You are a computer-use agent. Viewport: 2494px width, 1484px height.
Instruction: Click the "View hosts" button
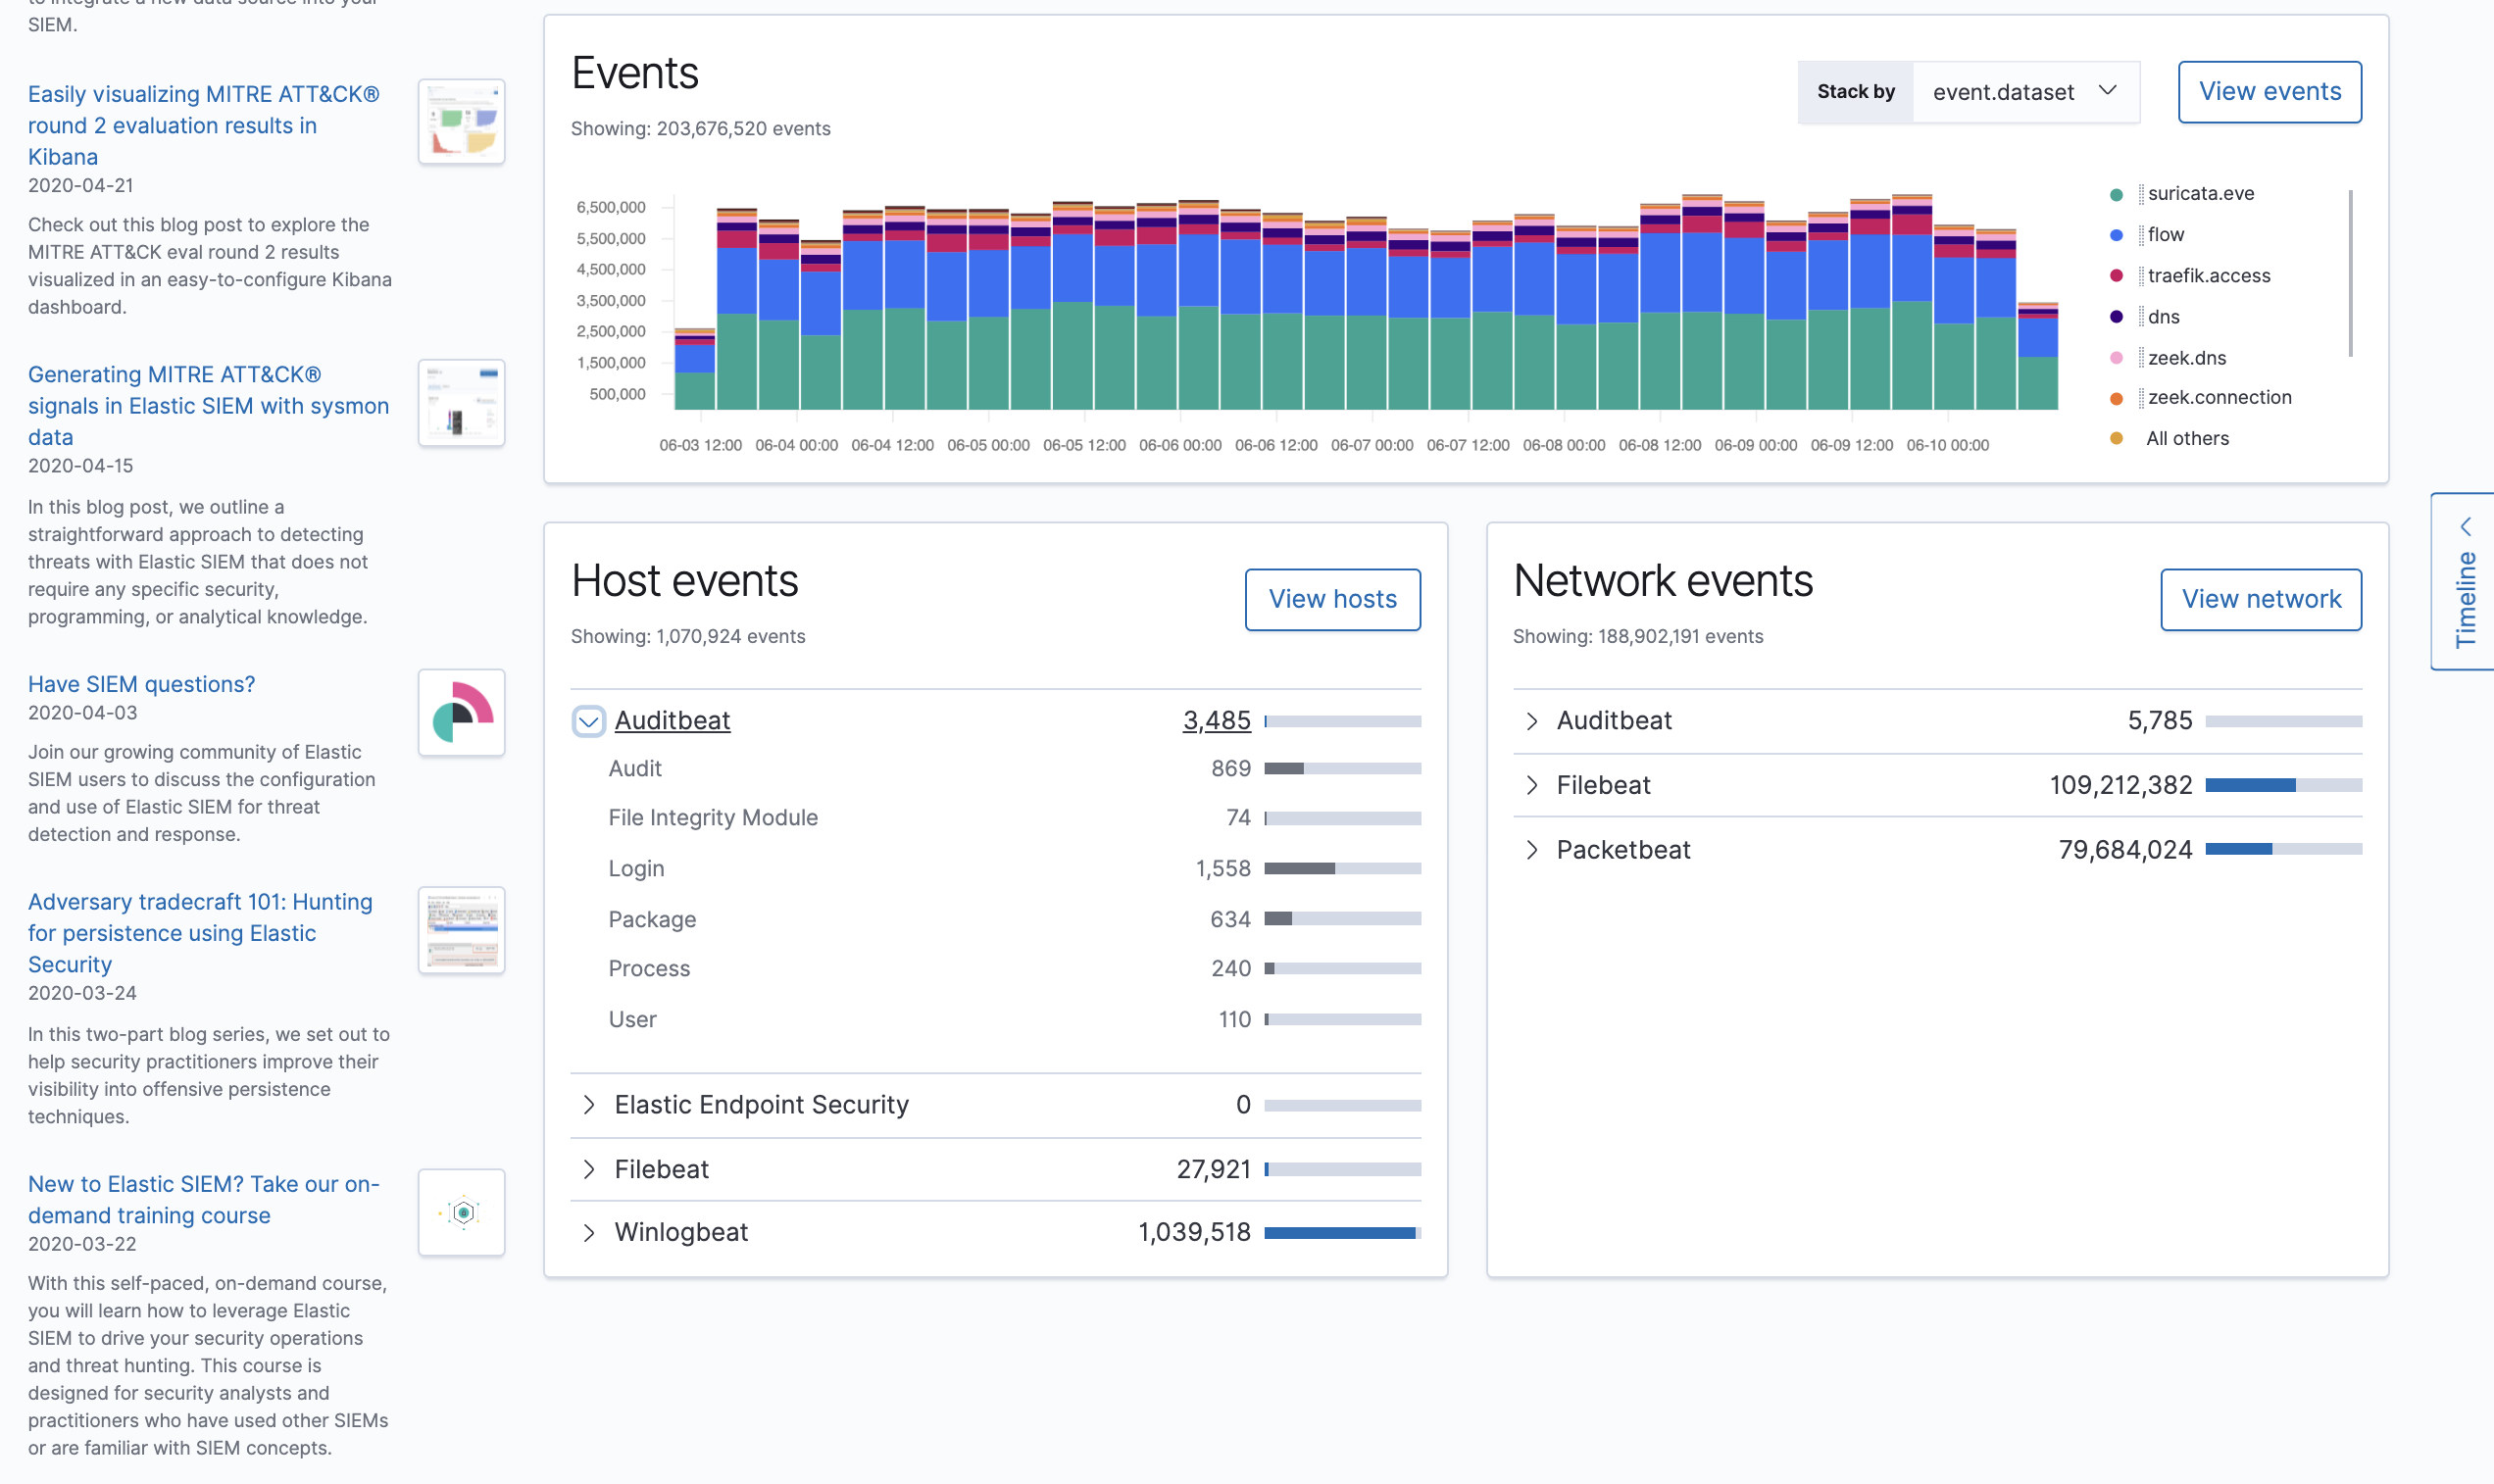click(1332, 599)
